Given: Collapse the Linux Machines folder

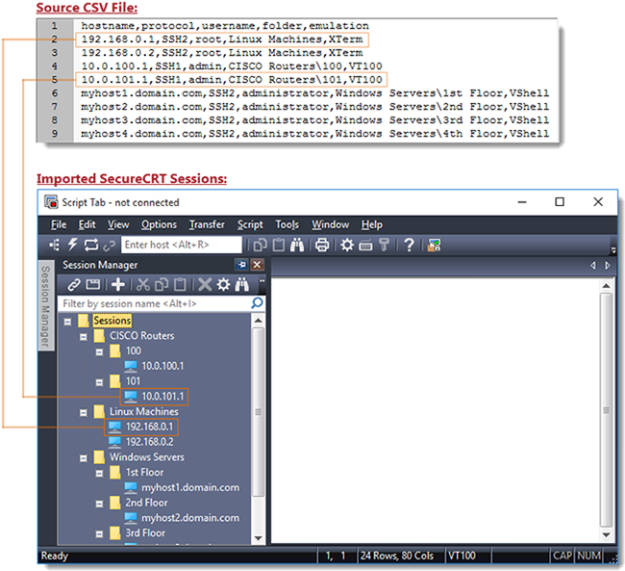Looking at the screenshot, I should (x=84, y=412).
